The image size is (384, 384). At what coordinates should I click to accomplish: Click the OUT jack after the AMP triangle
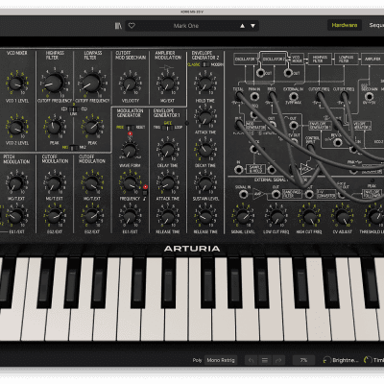276,194
